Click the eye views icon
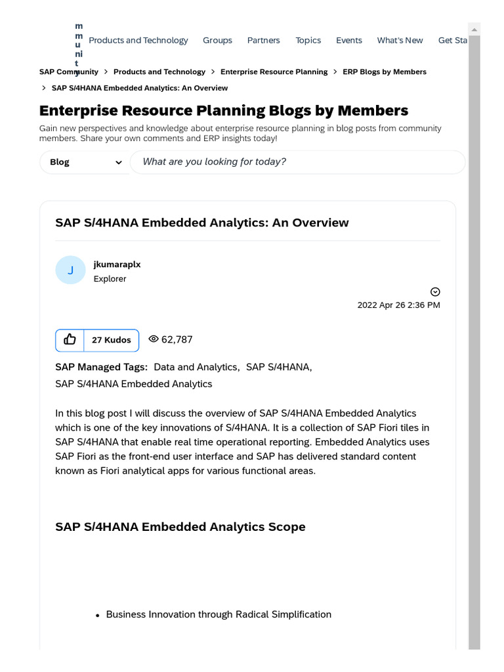The image size is (504, 672). pos(154,339)
